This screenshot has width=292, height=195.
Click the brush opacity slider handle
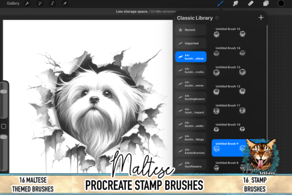click(x=4, y=137)
